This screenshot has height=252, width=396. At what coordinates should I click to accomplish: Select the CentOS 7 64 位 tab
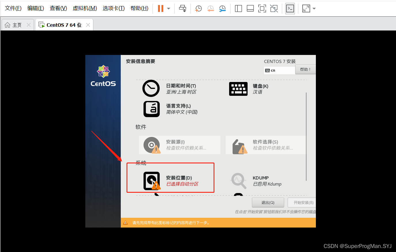pos(64,25)
